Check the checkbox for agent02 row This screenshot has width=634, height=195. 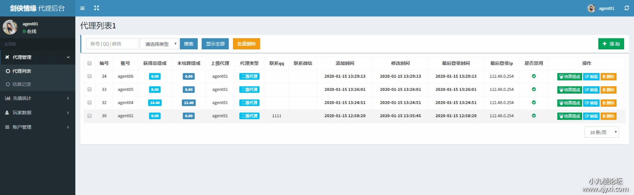(90, 116)
